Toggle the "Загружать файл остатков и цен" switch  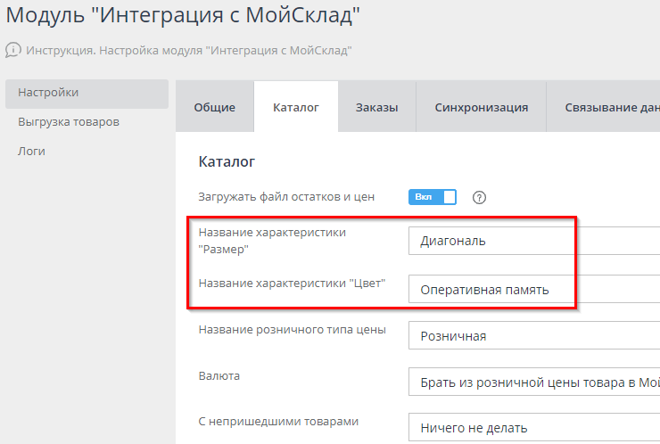433,197
